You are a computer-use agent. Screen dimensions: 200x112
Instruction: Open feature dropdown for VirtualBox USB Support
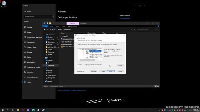coord(87,51)
